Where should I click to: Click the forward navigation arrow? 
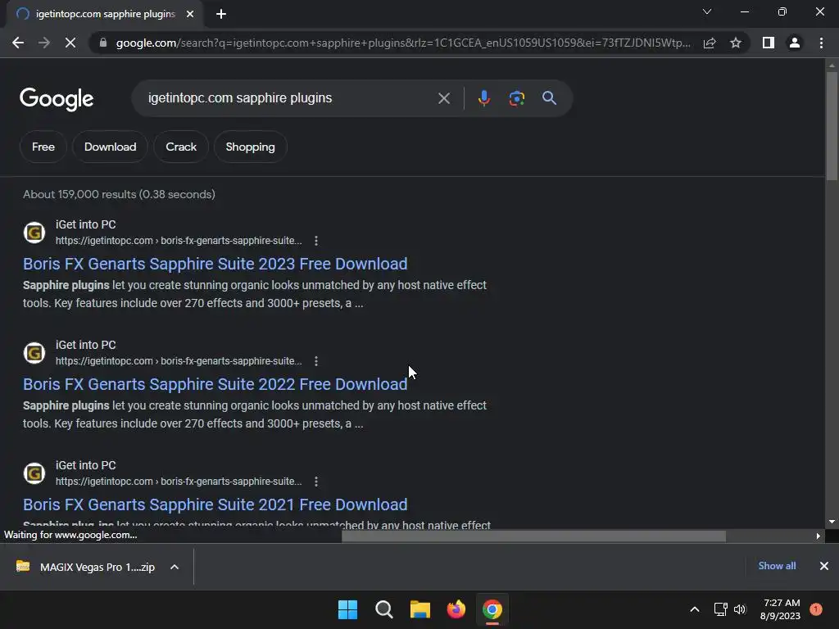click(44, 43)
